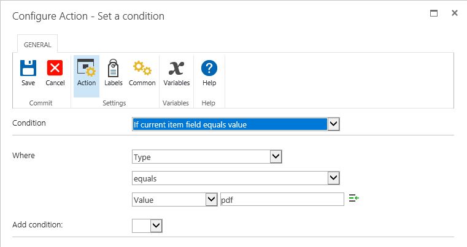Maximize the Configure Action dialog

point(434,13)
